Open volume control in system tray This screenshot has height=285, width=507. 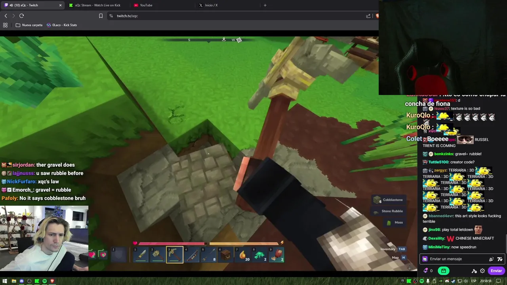click(466, 281)
